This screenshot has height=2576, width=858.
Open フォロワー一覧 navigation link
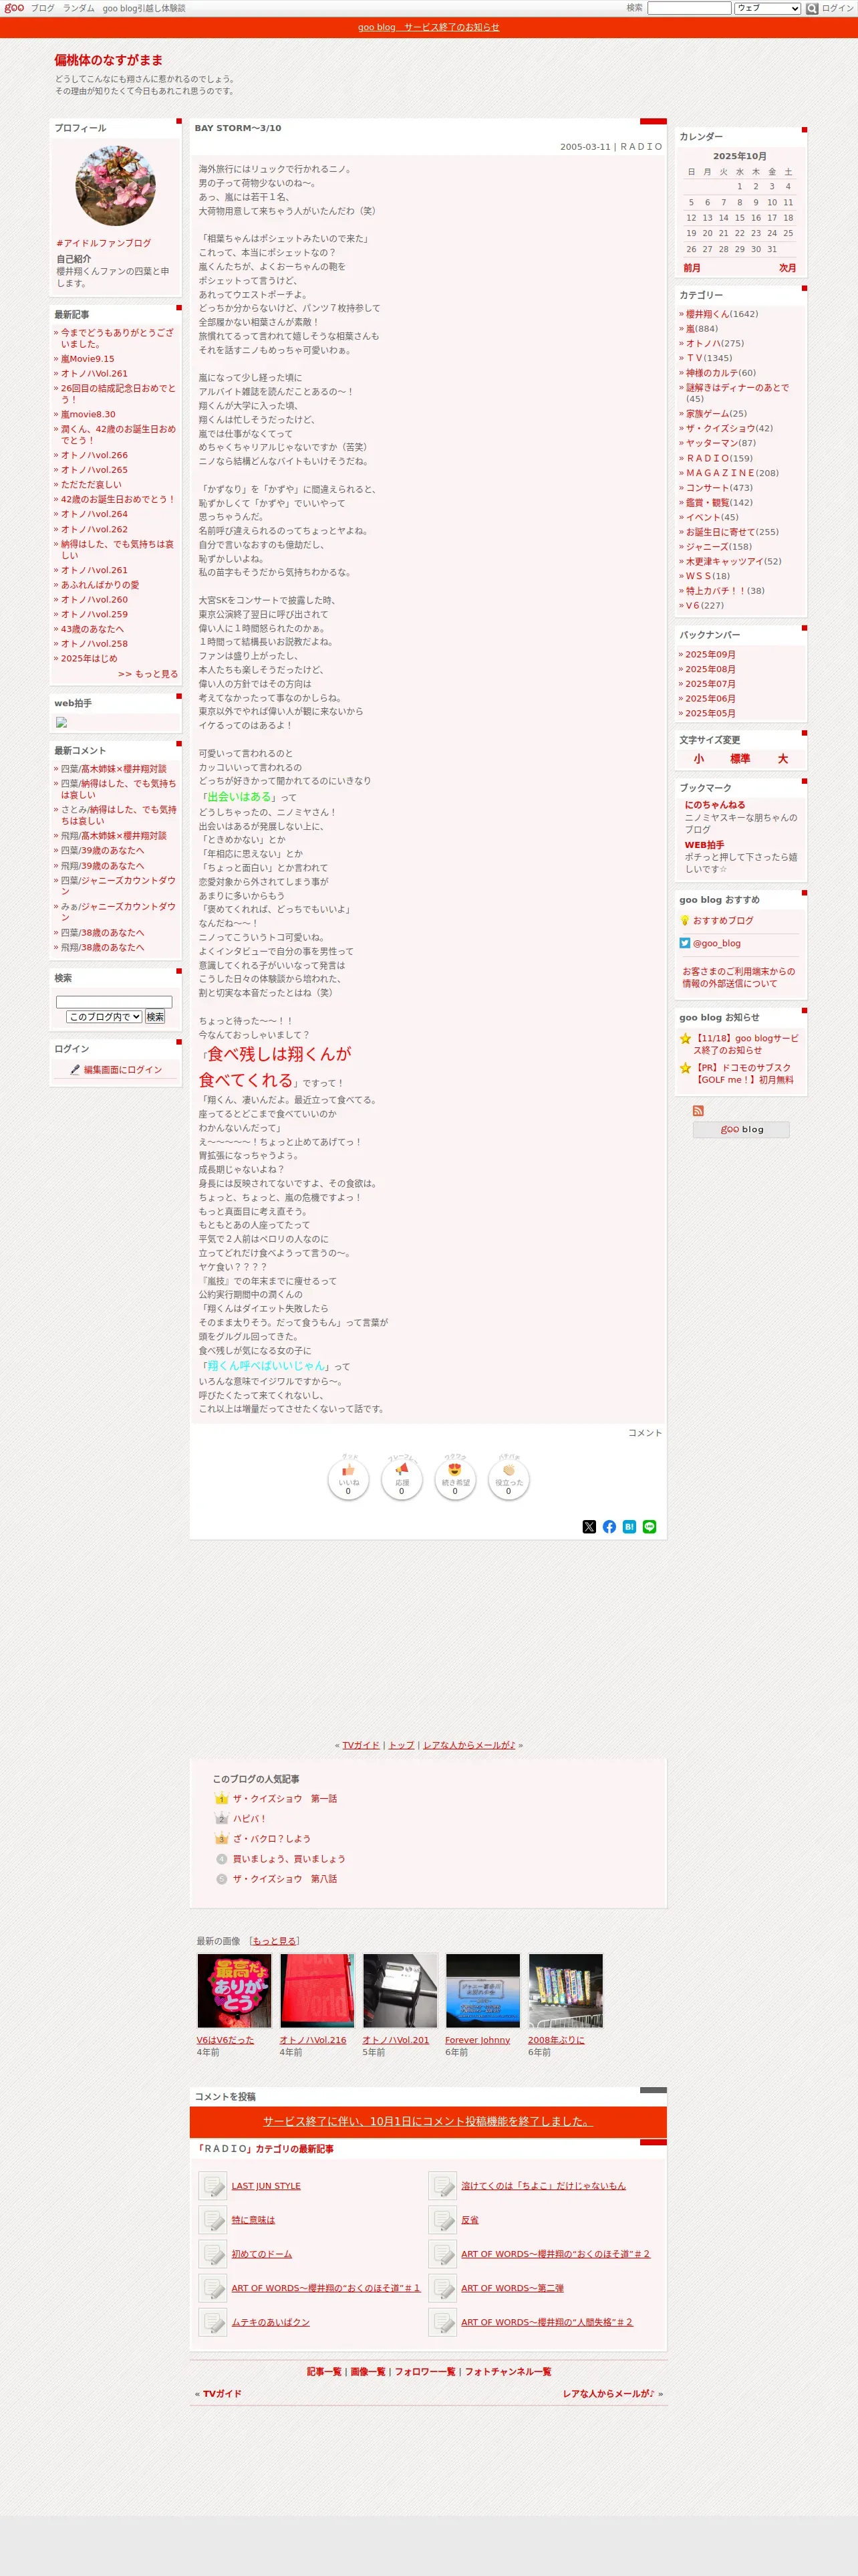pyautogui.click(x=424, y=2371)
